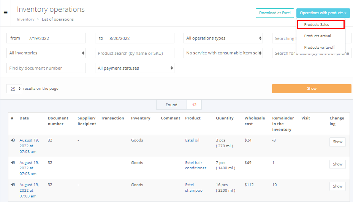Click the Quantity column header
The height and width of the screenshot is (202, 353).
click(225, 118)
